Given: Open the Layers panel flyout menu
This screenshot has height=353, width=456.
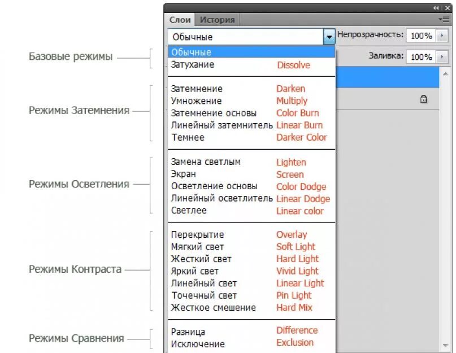Looking at the screenshot, I should coord(445,18).
